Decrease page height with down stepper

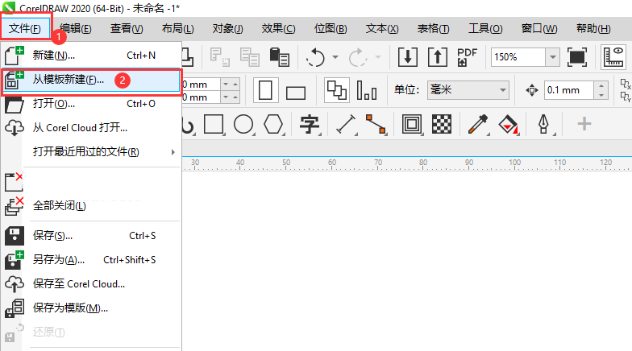pyautogui.click(x=226, y=97)
